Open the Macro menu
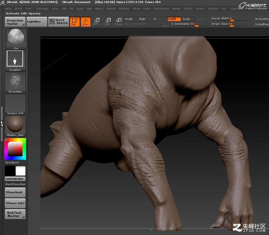 [99, 9]
